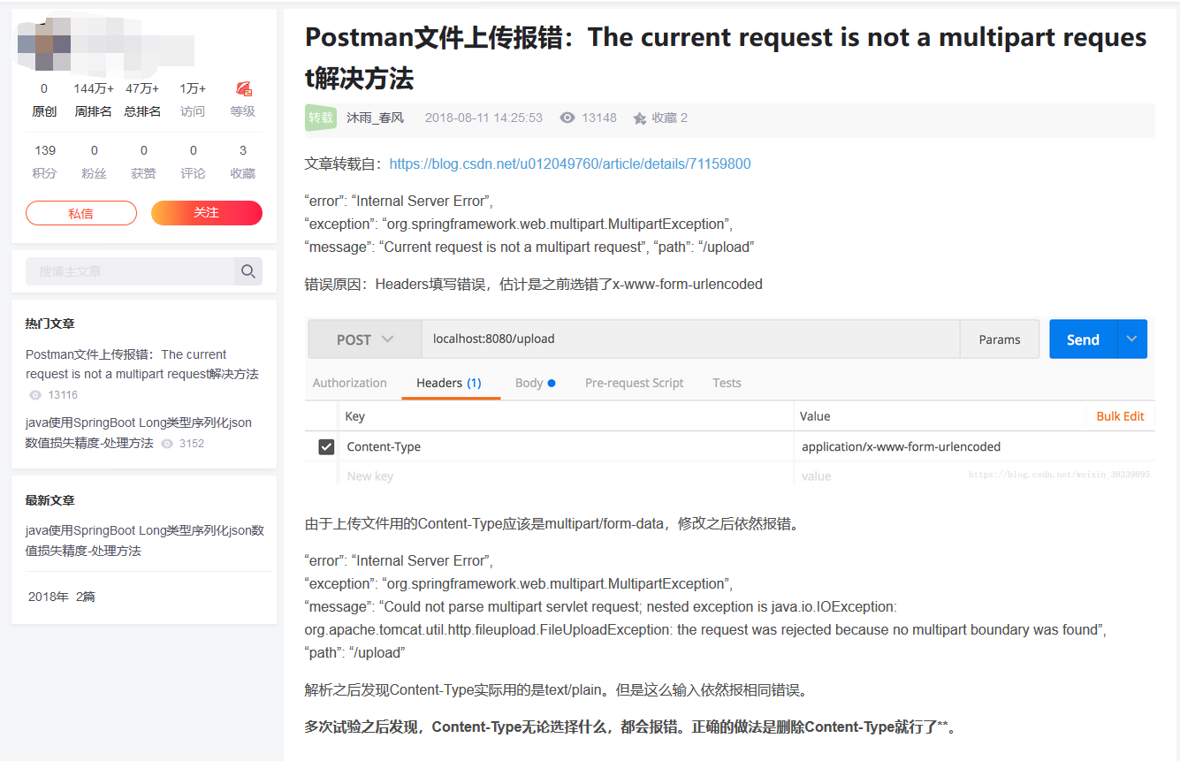Click the 2018年 2篇 archive link
The image size is (1180, 761).
(62, 597)
